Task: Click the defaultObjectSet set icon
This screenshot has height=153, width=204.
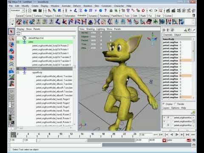Action: click(24, 38)
